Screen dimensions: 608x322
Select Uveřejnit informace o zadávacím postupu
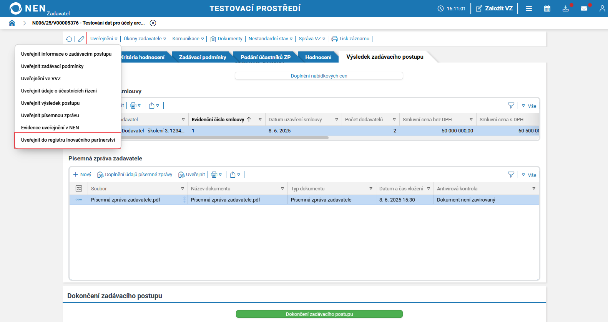click(68, 54)
